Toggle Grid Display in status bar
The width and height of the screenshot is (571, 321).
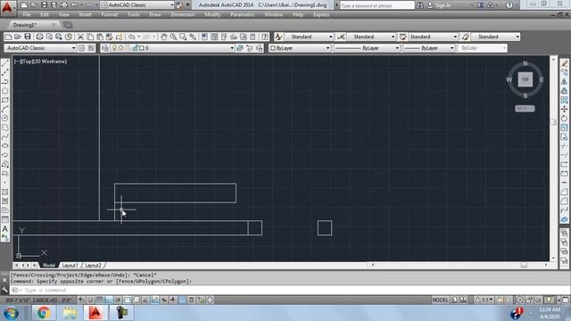coord(99,300)
